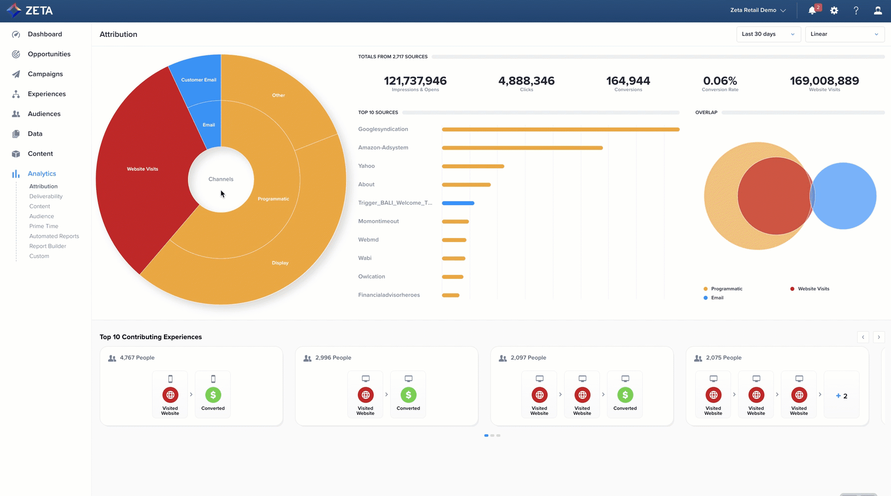Click the Audiences people icon
The image size is (891, 496).
tap(16, 114)
